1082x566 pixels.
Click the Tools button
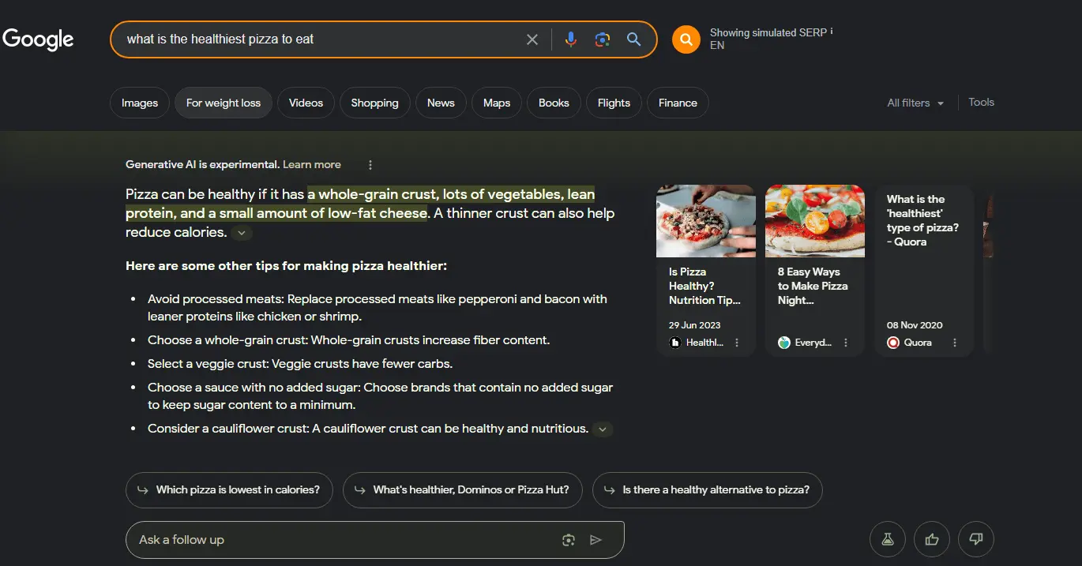point(981,102)
